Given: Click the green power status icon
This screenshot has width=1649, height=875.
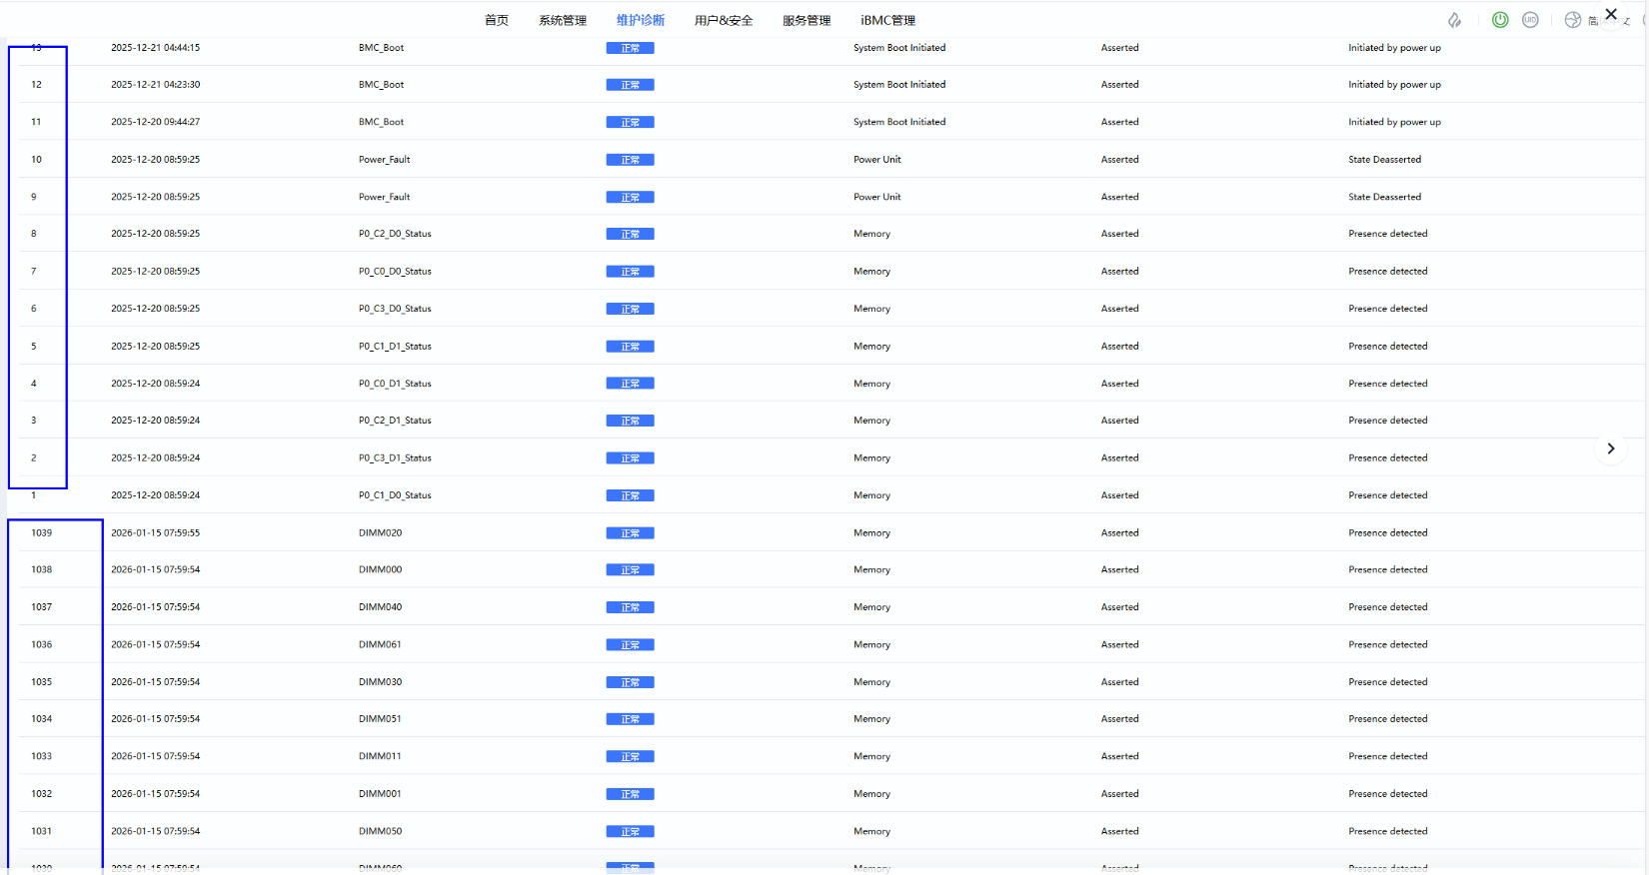Looking at the screenshot, I should pos(1500,20).
